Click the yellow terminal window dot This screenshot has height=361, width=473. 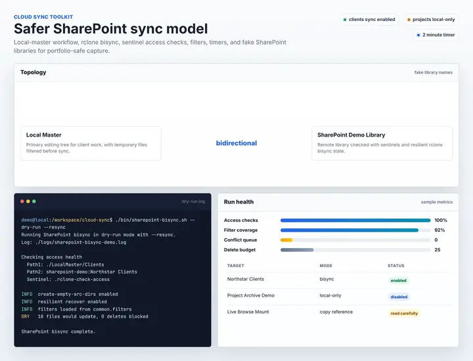coord(28,202)
